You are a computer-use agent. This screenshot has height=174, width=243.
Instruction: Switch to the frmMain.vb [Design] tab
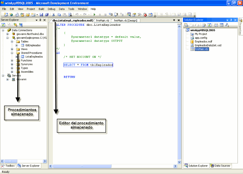pos(125,21)
